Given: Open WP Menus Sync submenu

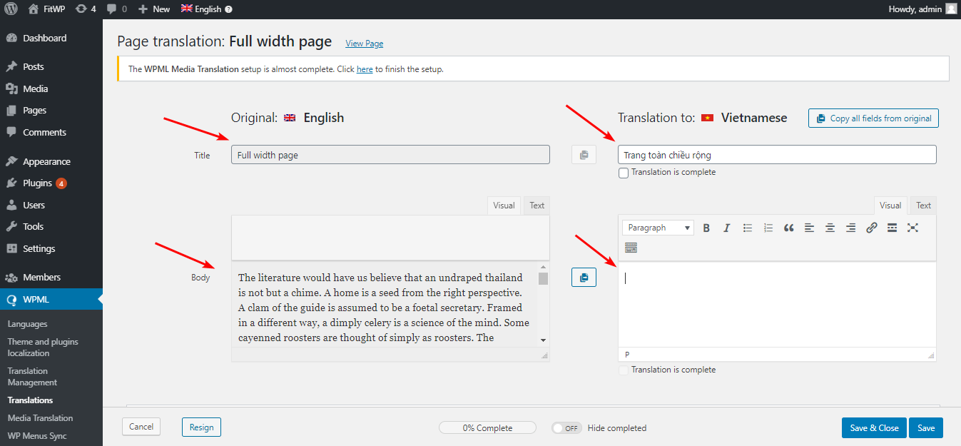Looking at the screenshot, I should 37,436.
